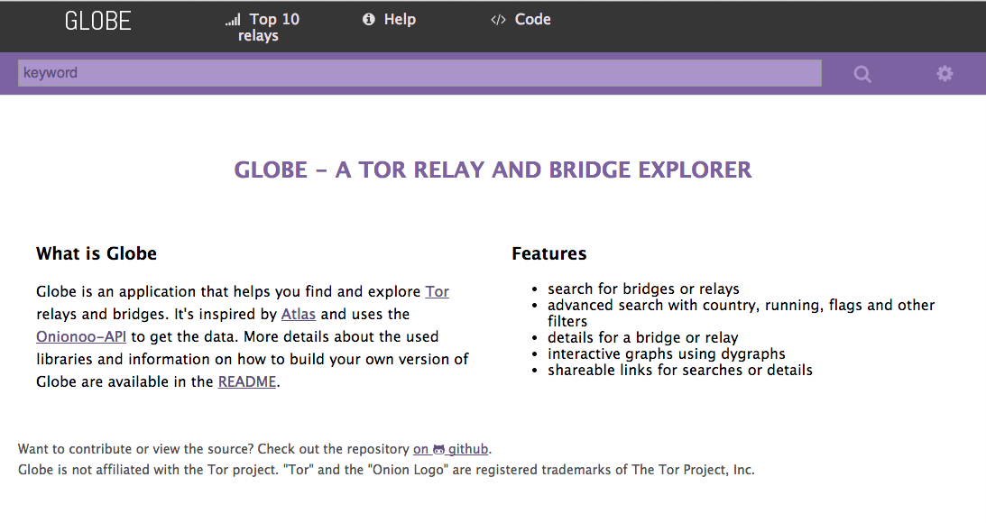Visit the Onionoo-API link
The height and width of the screenshot is (523, 986).
pos(81,337)
